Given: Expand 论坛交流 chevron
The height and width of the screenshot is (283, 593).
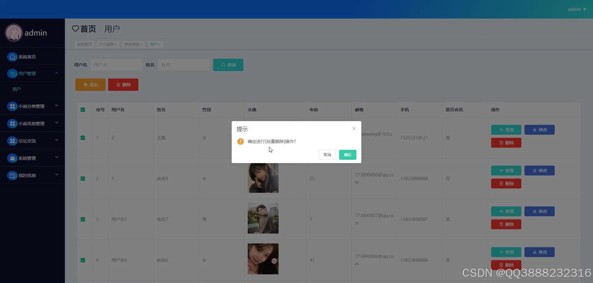Looking at the screenshot, I should [57, 140].
